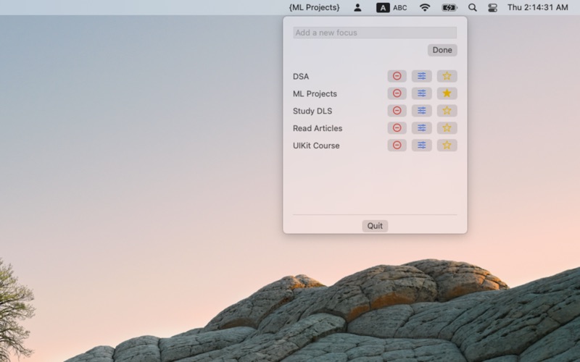580x362 pixels.
Task: Adjust settings for Read Articles
Action: (x=422, y=128)
